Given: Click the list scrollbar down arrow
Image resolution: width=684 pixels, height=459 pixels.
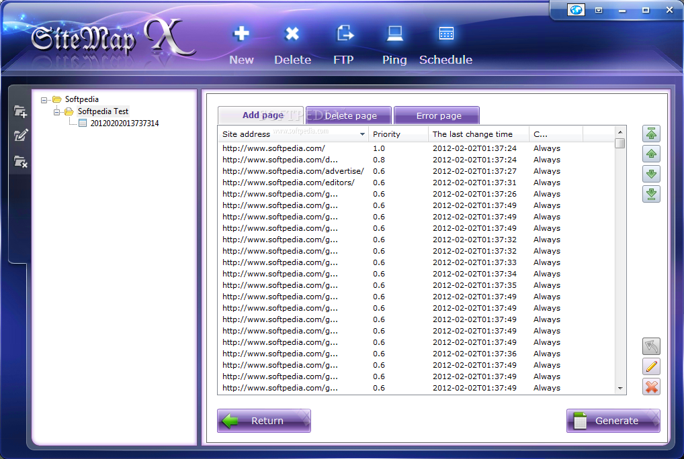Looking at the screenshot, I should pyautogui.click(x=620, y=388).
